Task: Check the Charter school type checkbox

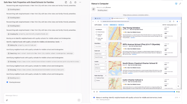Action: tap(95, 80)
